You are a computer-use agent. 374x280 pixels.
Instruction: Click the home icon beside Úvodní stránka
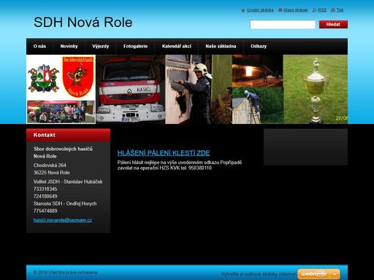[x=243, y=10]
